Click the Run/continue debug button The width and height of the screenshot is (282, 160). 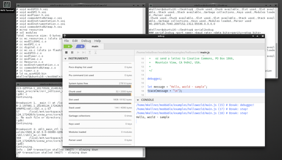(78, 52)
